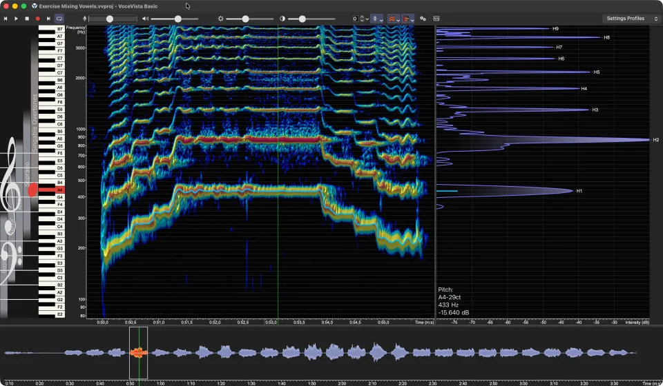
Task: Click the selected orange region in the waveform overview
Action: tap(138, 353)
